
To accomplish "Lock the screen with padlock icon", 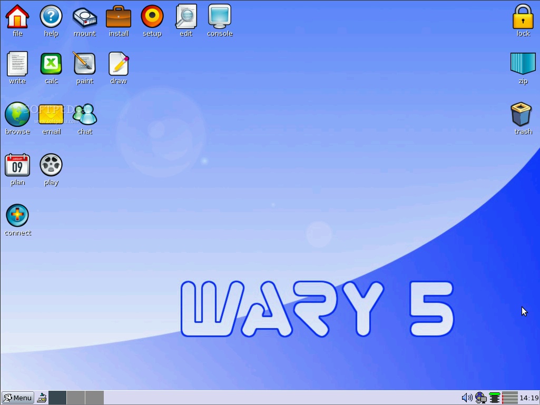I will point(523,17).
